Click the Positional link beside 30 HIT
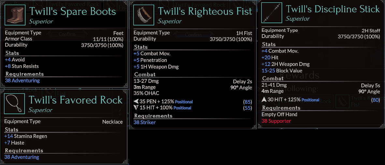This screenshot has height=165, width=385. pos(310,100)
